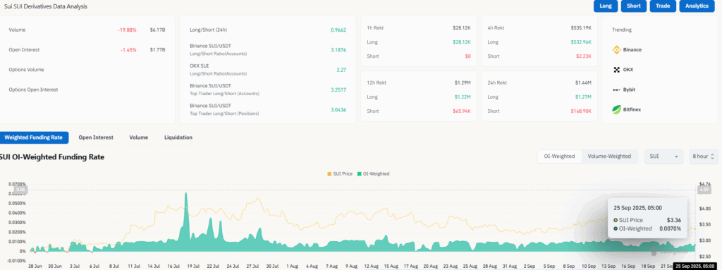Click the Short button

[634, 6]
